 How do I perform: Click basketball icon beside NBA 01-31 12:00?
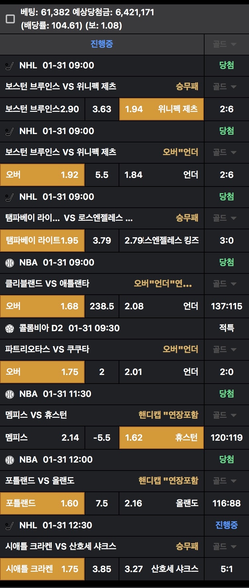click(x=10, y=460)
